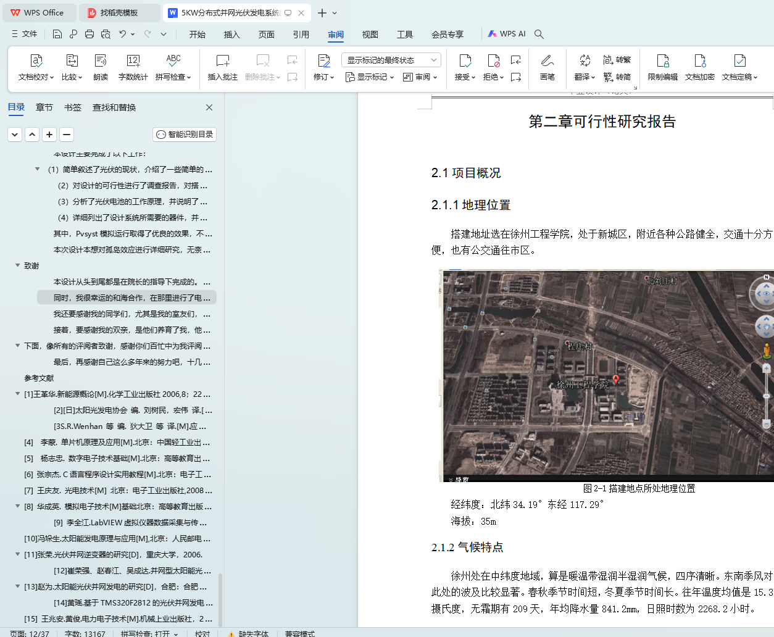The height and width of the screenshot is (637, 774).
Task: Expand the 接受 accept changes dropdown
Action: [465, 77]
